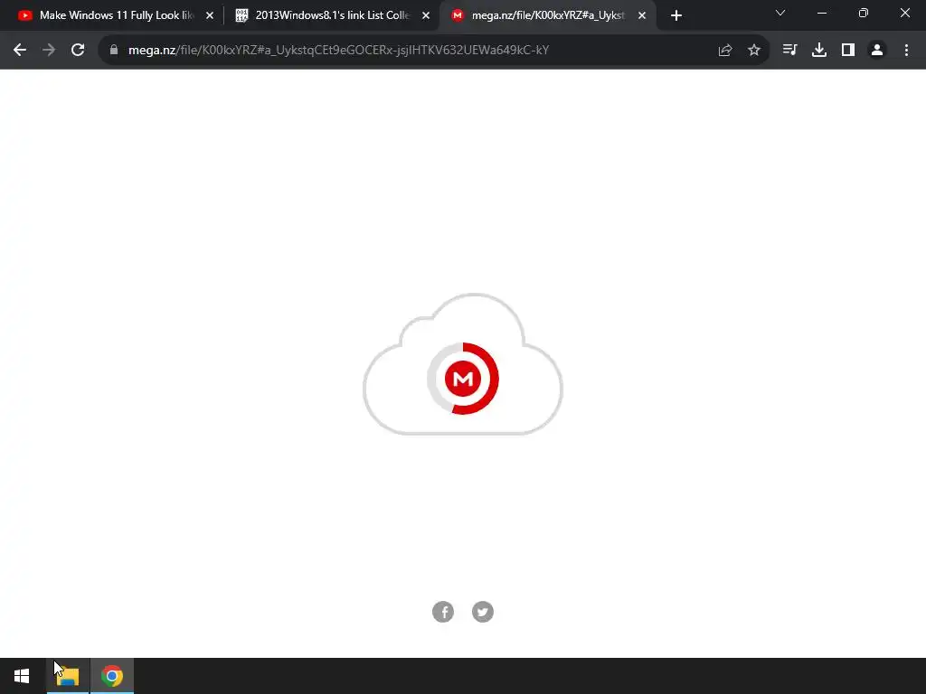Screen dimensions: 926x694
Task: Click the Chrome taskbar icon
Action: tap(111, 676)
